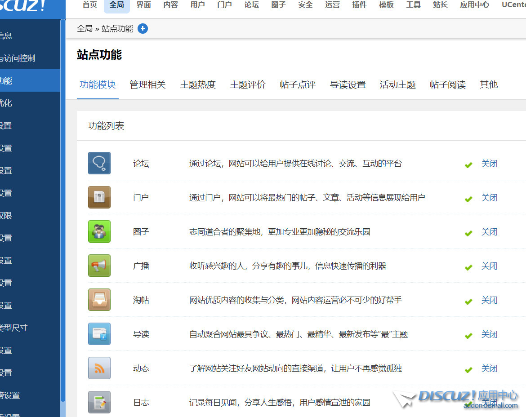Click the 动态 RSS feed icon
526x417 pixels.
click(x=99, y=368)
